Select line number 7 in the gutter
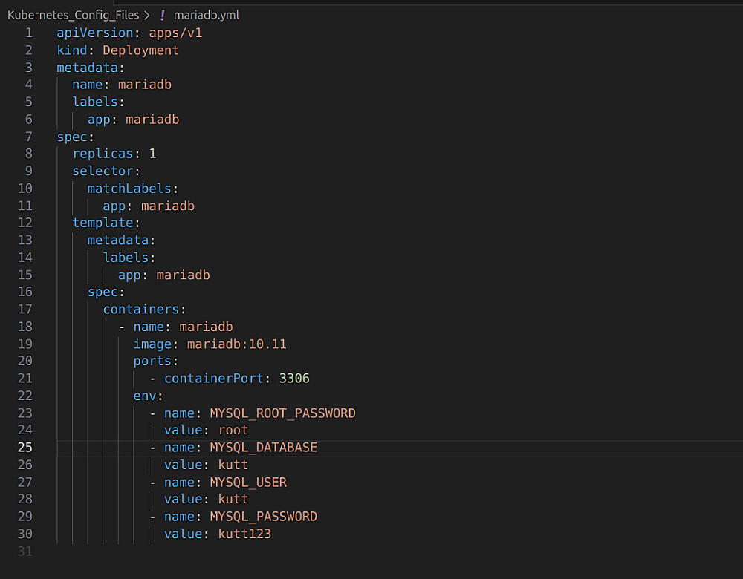Image resolution: width=743 pixels, height=579 pixels. (29, 137)
